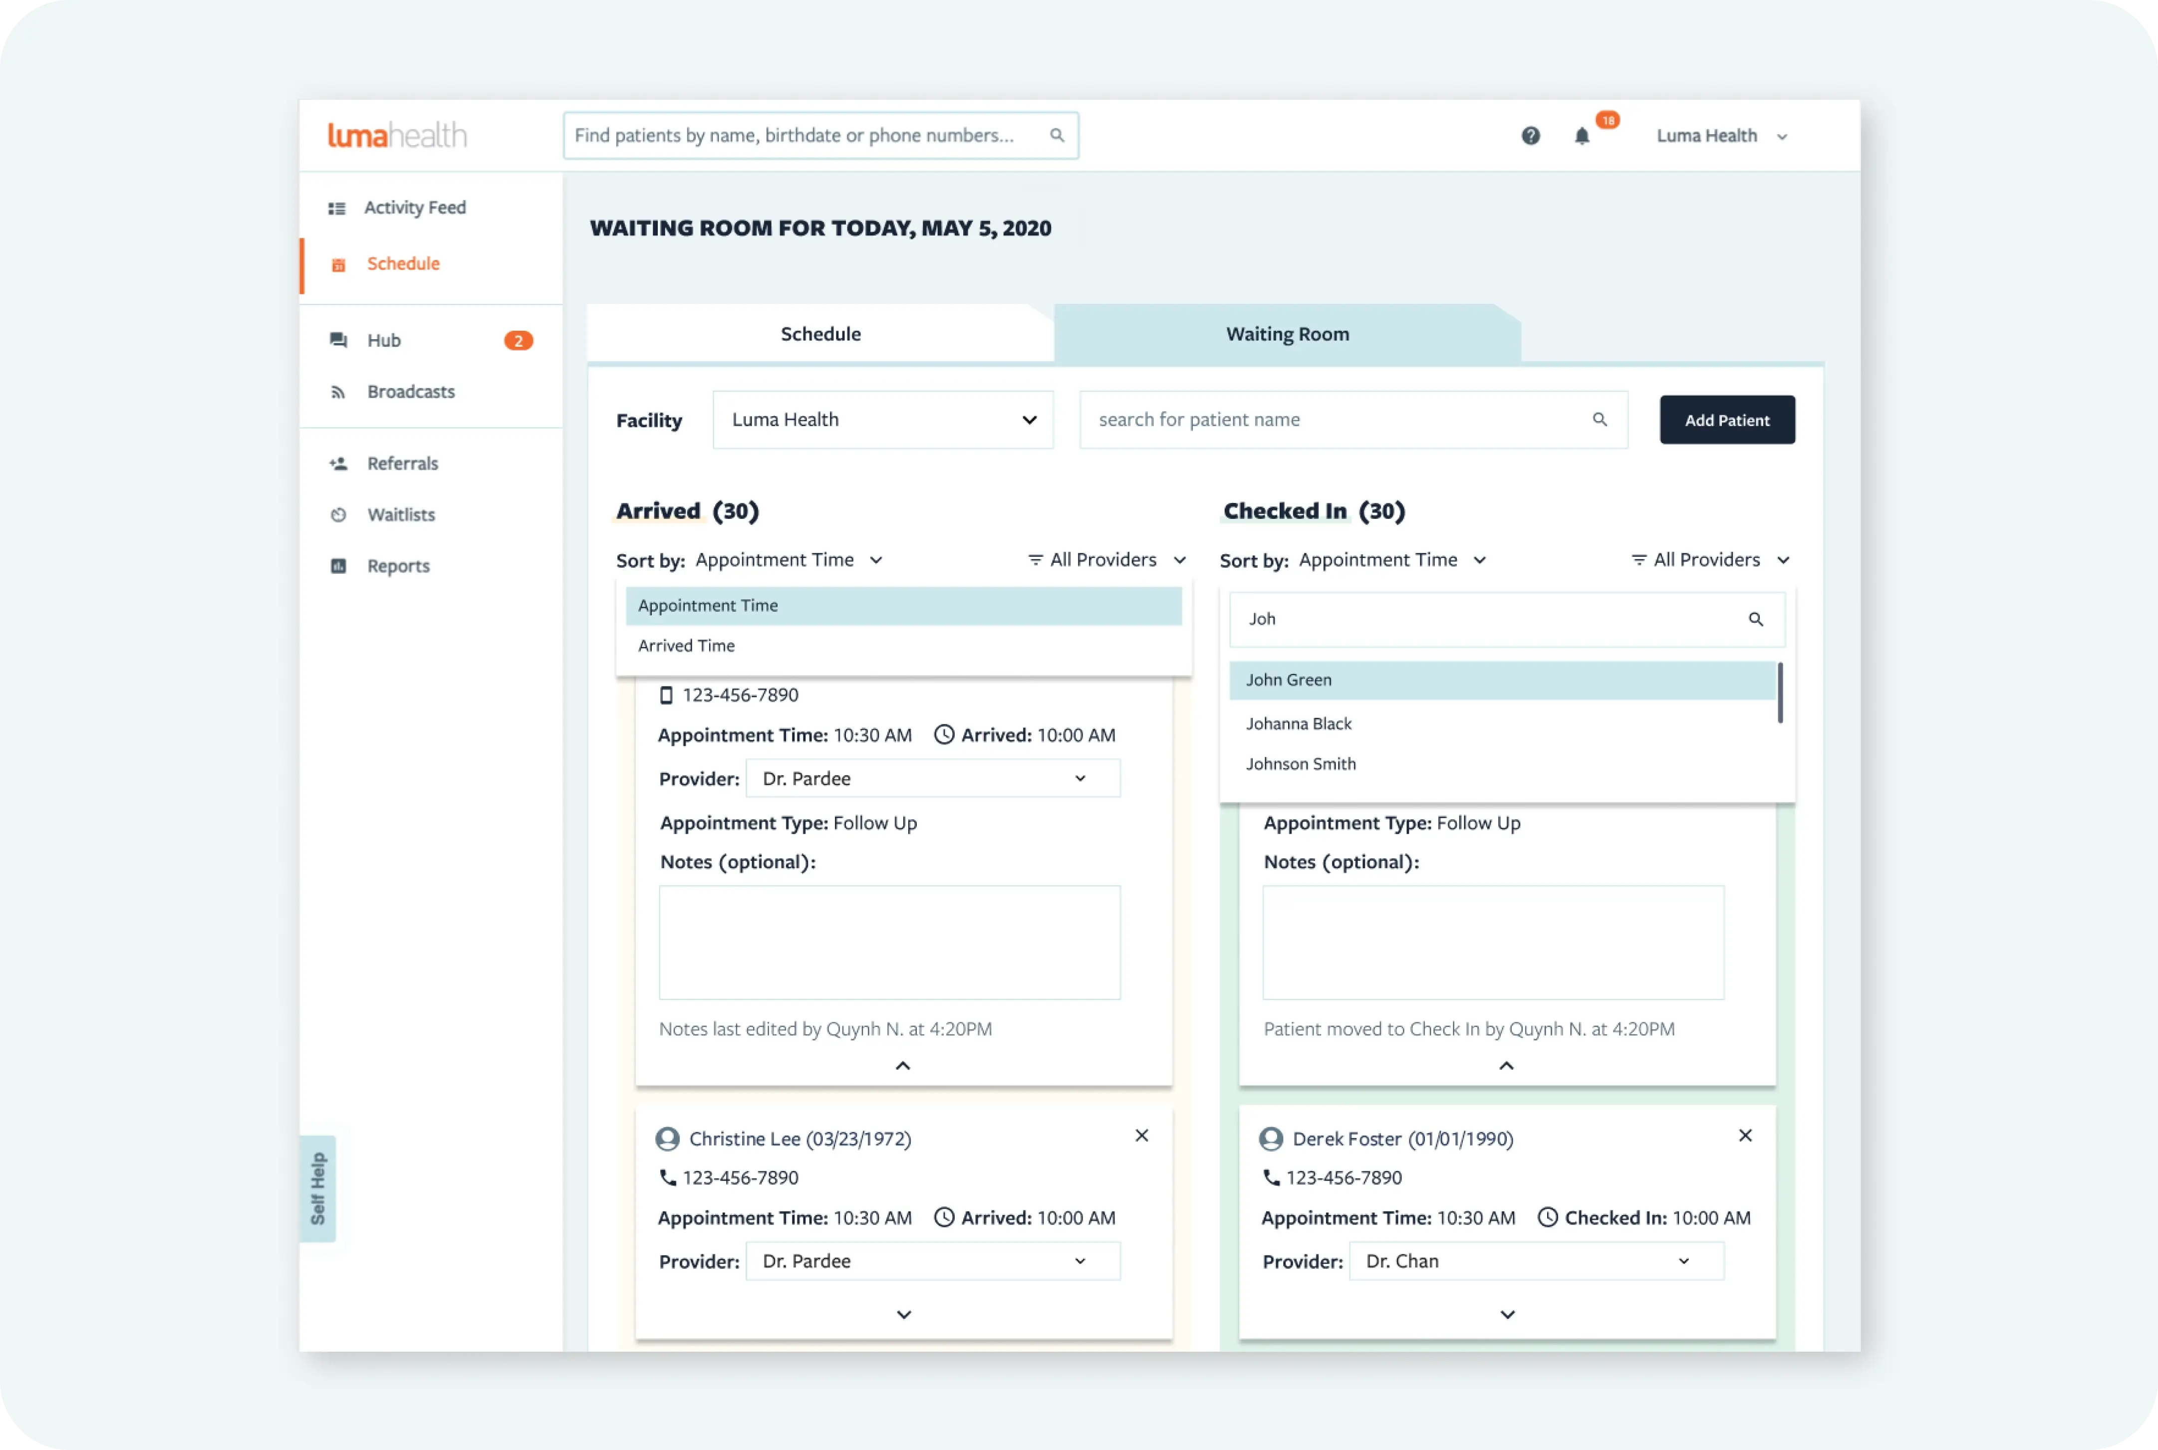2158x1450 pixels.
Task: Switch to the Waiting Room tab
Action: tap(1287, 334)
